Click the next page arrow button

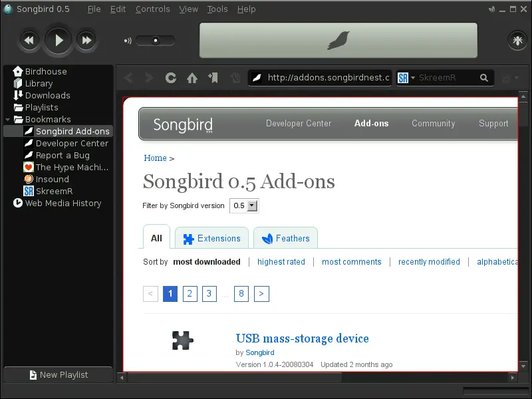[261, 294]
